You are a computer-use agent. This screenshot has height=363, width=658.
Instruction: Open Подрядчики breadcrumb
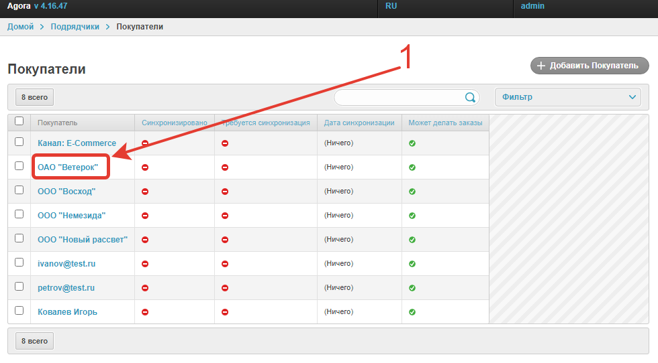pos(75,27)
